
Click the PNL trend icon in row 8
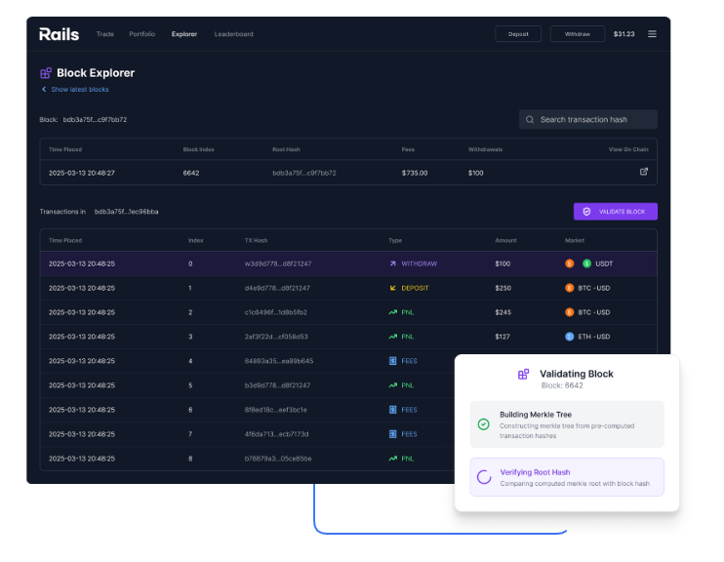pyautogui.click(x=392, y=459)
